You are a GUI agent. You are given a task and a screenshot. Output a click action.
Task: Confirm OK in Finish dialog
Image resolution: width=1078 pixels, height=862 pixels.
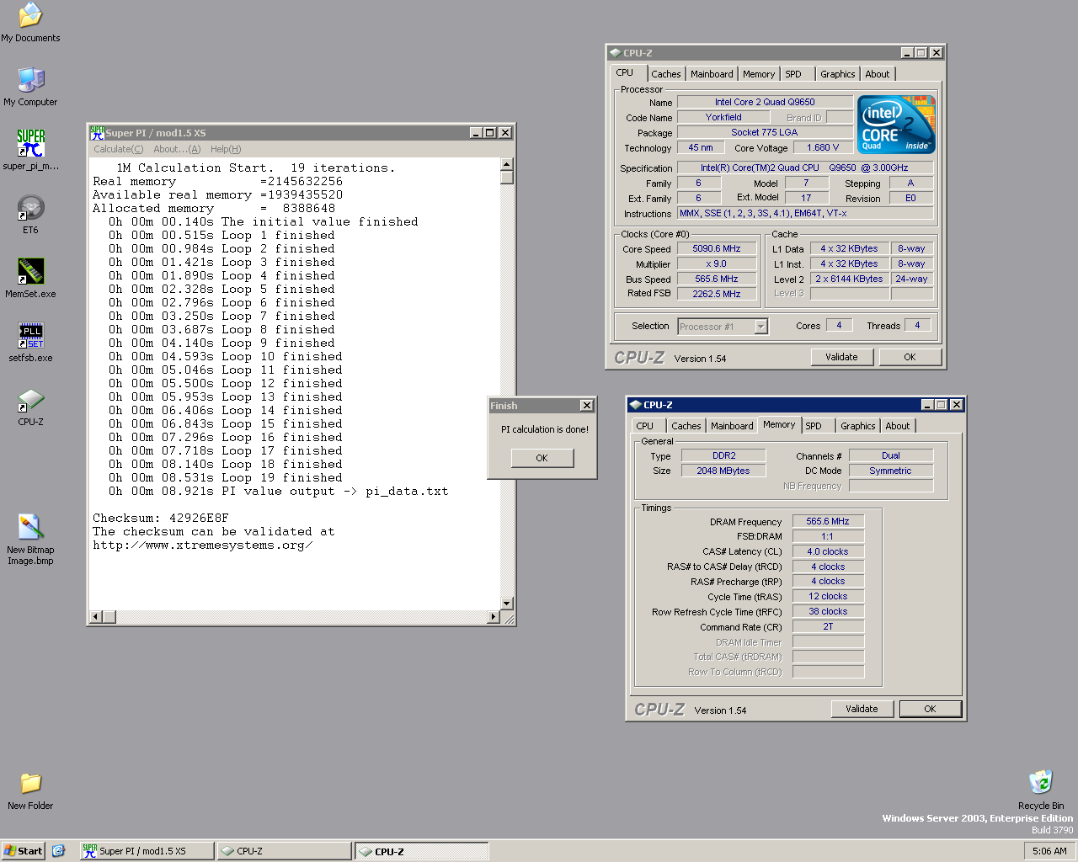(542, 458)
